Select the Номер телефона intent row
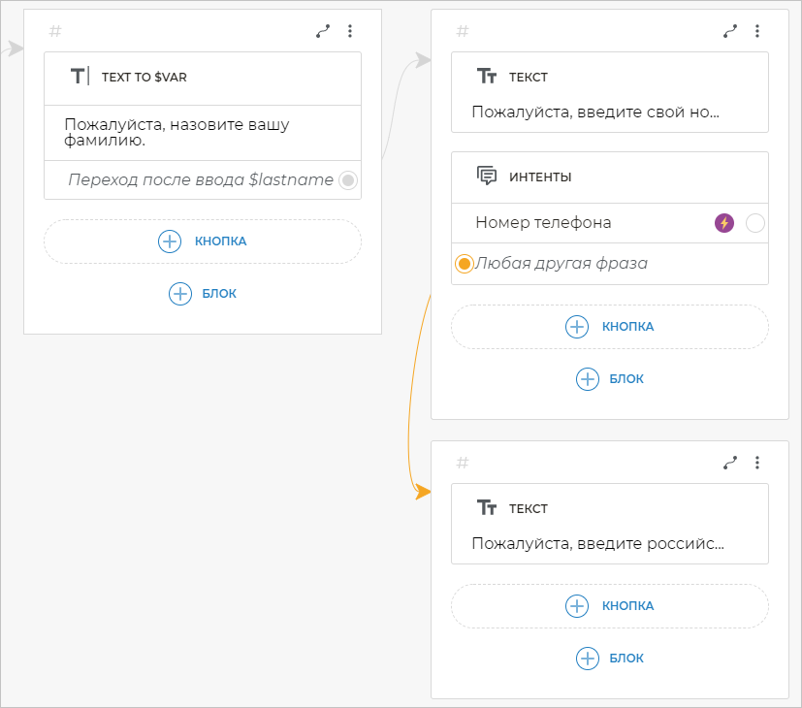The width and height of the screenshot is (802, 708). click(543, 223)
